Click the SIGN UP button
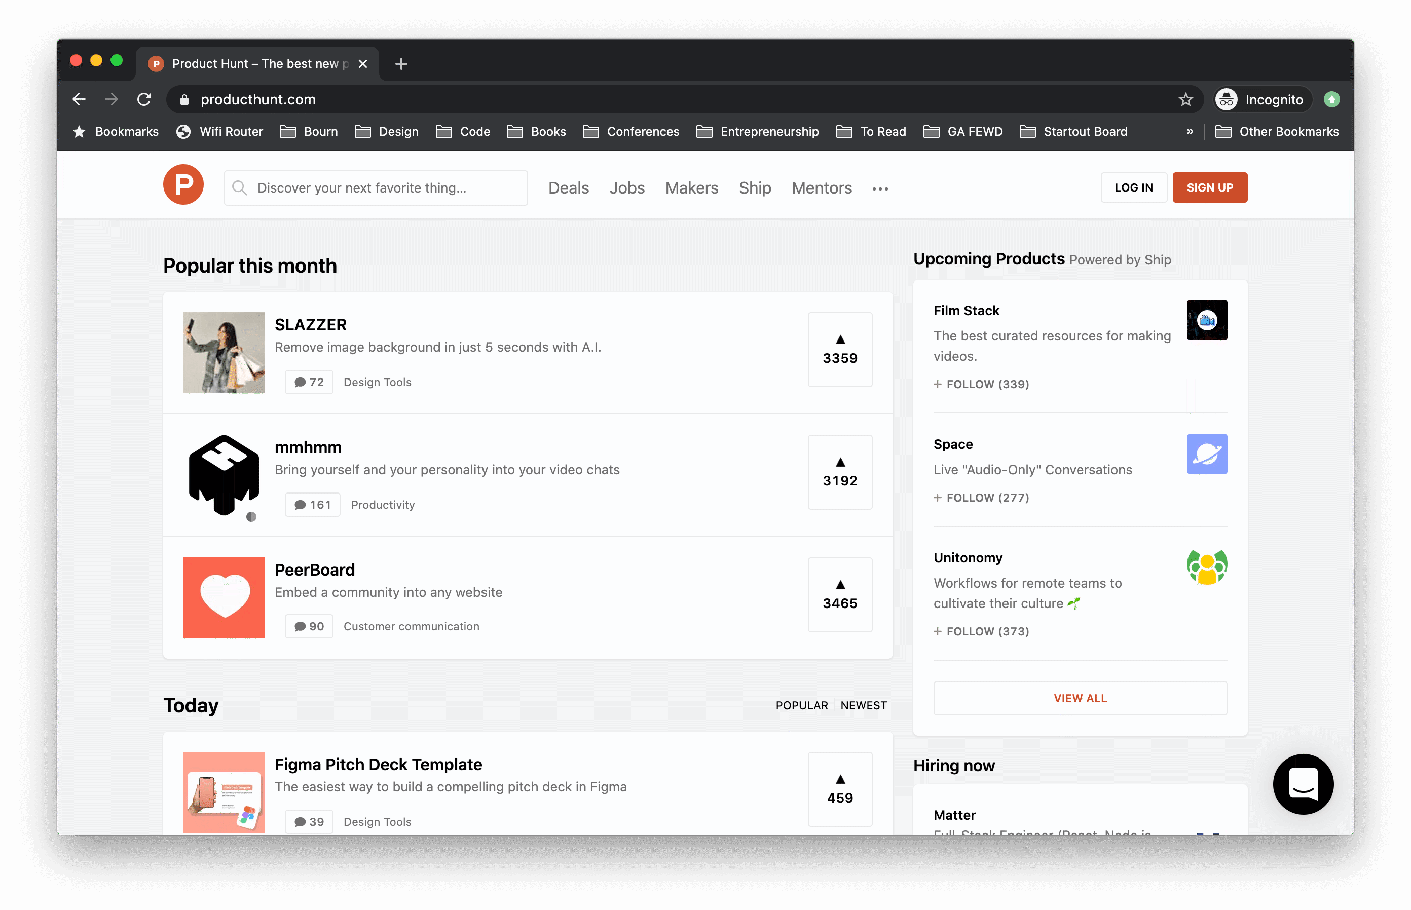The height and width of the screenshot is (910, 1411). 1209,187
